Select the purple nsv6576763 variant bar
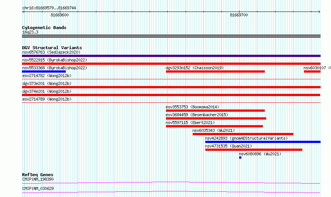This screenshot has height=197, width=331. coord(171,56)
